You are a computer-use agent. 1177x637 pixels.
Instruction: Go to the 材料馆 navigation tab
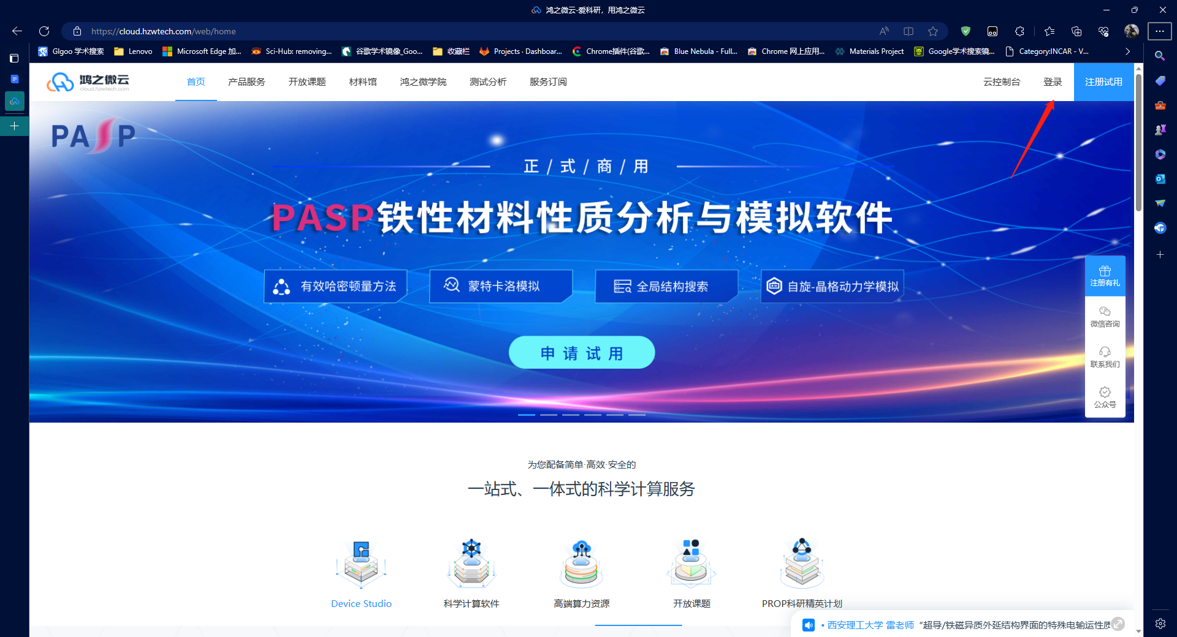click(x=363, y=82)
